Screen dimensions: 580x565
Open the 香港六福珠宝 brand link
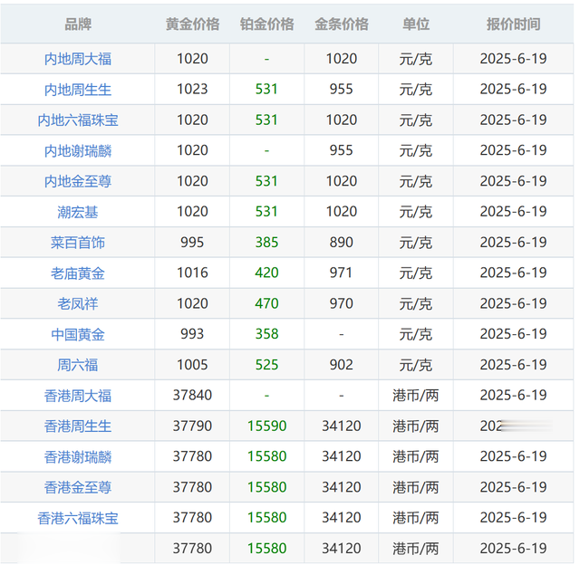[x=78, y=518]
